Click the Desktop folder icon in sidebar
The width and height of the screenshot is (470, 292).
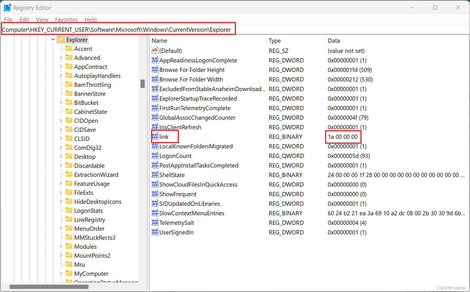[69, 157]
